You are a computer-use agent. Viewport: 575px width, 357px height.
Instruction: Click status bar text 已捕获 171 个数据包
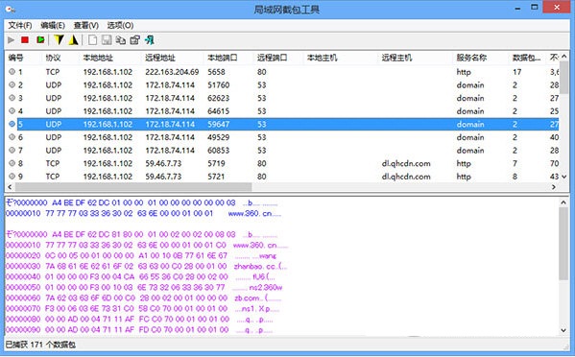(x=40, y=345)
